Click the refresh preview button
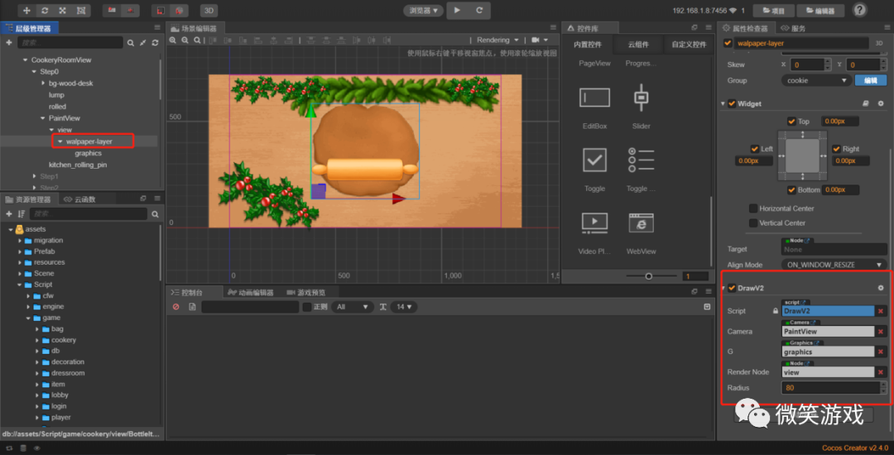Screen dimensions: 894x455 [479, 10]
